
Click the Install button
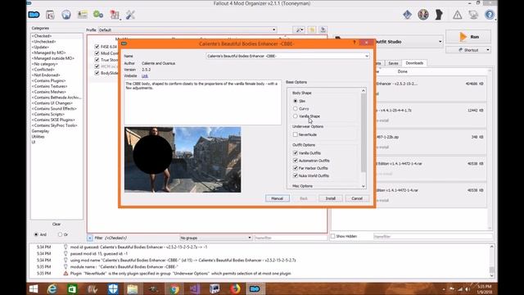[x=330, y=198]
